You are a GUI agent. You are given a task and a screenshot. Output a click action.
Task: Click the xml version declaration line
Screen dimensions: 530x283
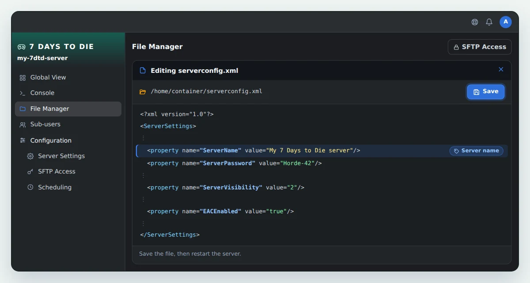tap(177, 114)
